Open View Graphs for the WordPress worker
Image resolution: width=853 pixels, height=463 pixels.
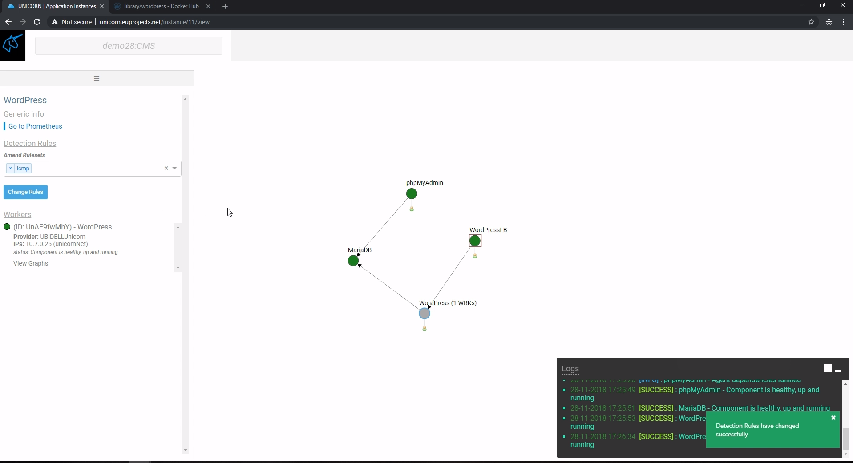pos(31,263)
